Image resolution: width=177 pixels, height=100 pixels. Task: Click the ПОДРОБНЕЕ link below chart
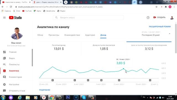[x=45, y=90]
